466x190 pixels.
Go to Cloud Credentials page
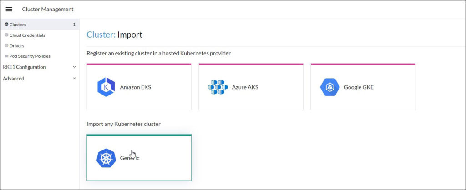27,35
